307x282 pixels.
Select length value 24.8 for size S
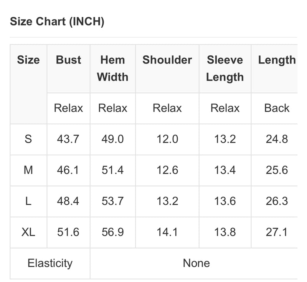(277, 139)
